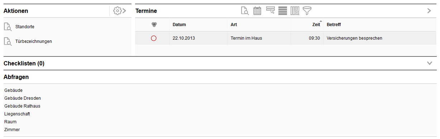Switch to list rows view icon

coord(283,11)
